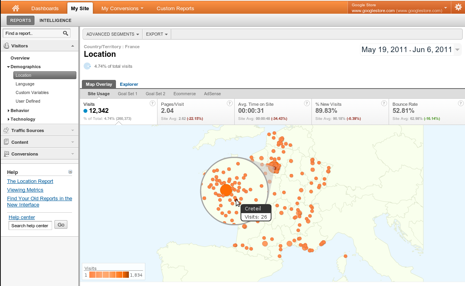Screen dimensions: 465x286
Task: Open The Location Report help link
Action: [x=30, y=181]
